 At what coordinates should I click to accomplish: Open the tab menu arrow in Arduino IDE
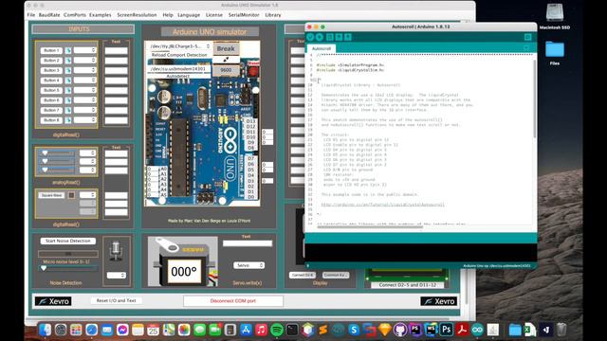526,47
